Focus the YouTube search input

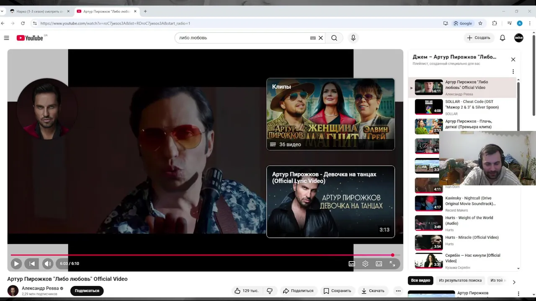tap(243, 38)
